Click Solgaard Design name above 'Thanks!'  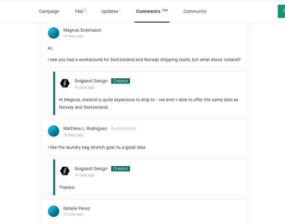point(91,169)
